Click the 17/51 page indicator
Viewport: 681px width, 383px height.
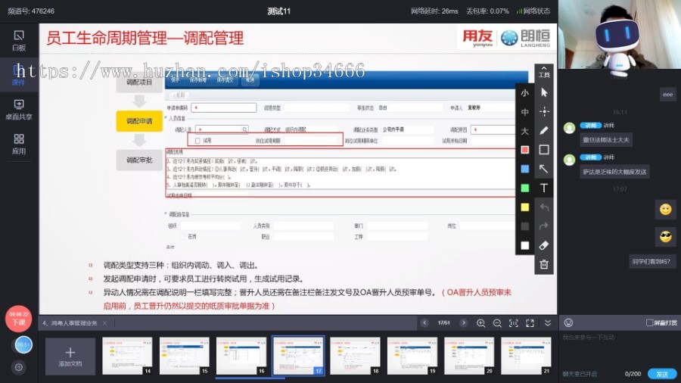tap(444, 322)
